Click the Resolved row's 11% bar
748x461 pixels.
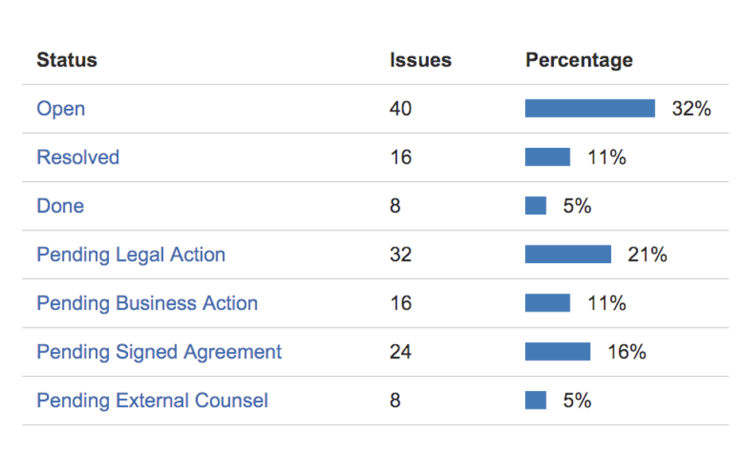pos(547,157)
